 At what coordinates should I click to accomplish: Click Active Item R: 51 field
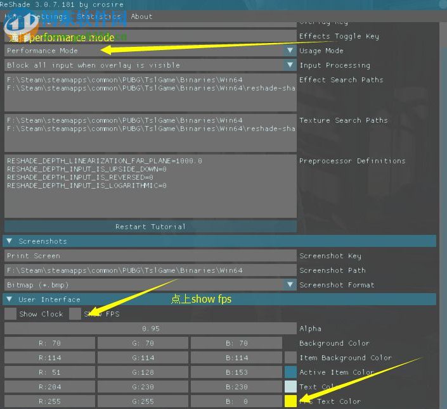[x=49, y=372]
